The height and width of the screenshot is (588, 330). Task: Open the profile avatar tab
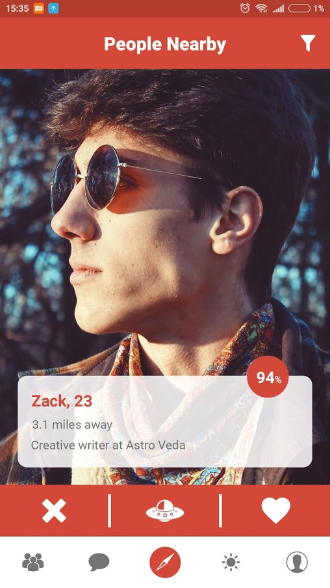coord(297,562)
